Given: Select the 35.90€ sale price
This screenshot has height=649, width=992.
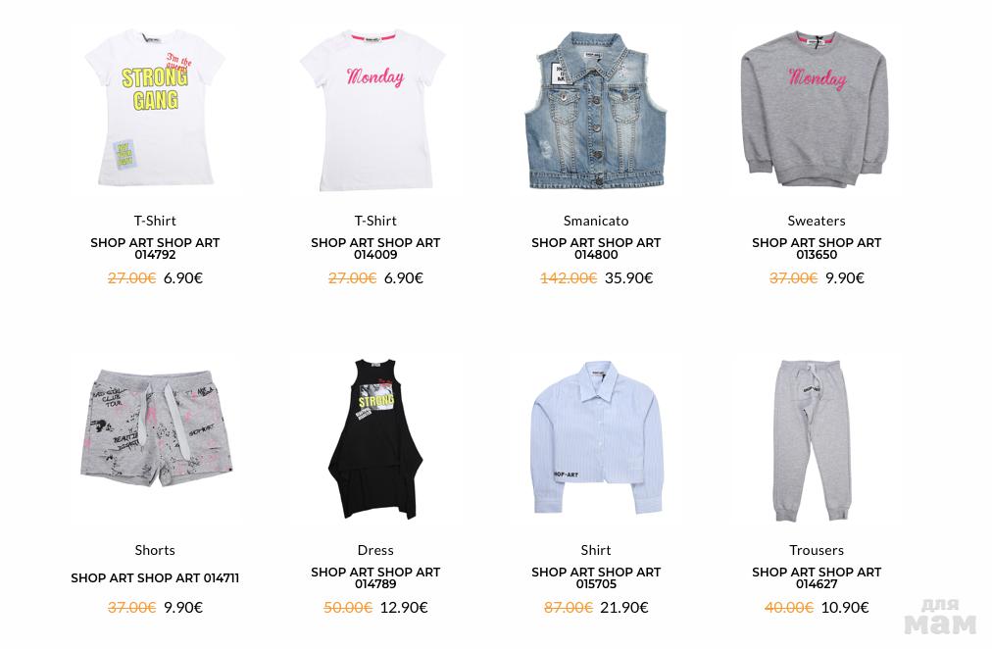Looking at the screenshot, I should click(x=629, y=278).
